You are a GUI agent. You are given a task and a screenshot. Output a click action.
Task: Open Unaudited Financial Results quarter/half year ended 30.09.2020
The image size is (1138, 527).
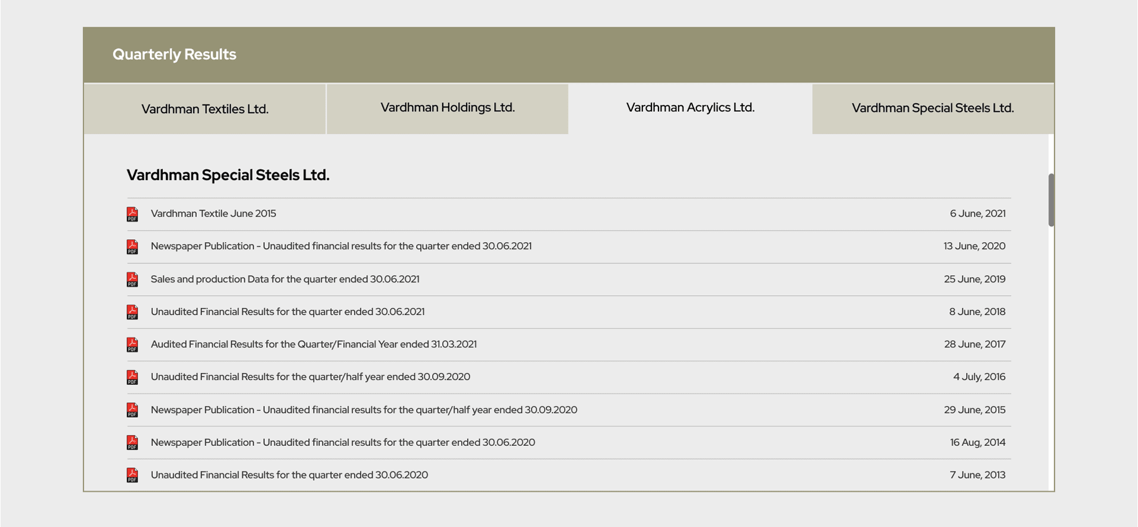[x=311, y=377]
